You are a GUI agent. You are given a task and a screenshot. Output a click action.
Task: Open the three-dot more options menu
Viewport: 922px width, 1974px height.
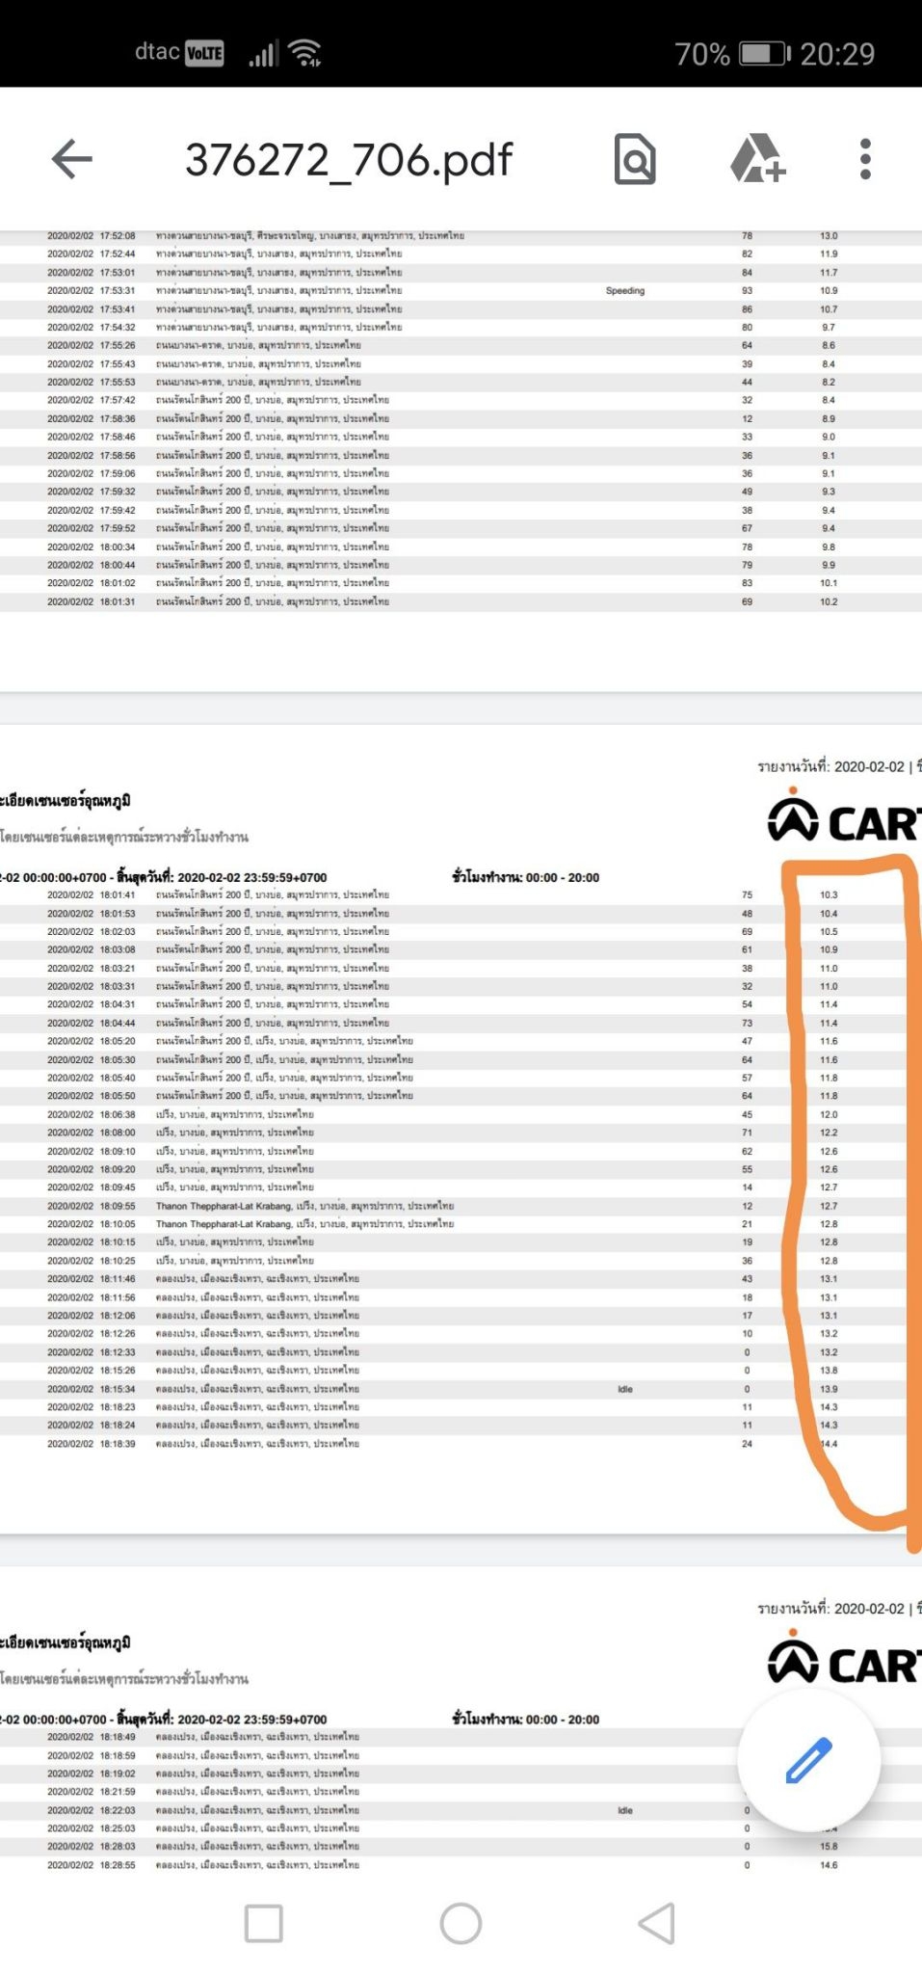(x=865, y=159)
